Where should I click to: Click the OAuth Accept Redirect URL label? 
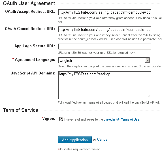(x=30, y=12)
